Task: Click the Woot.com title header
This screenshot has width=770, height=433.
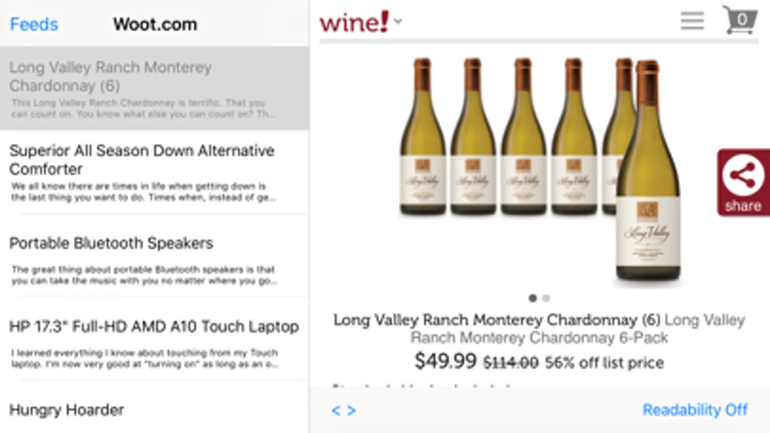Action: 155,24
